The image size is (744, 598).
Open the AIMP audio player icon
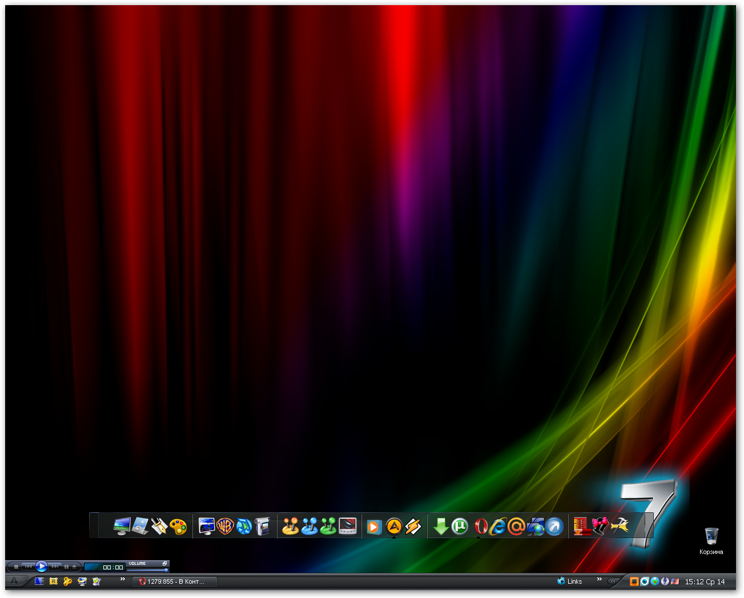click(x=394, y=527)
